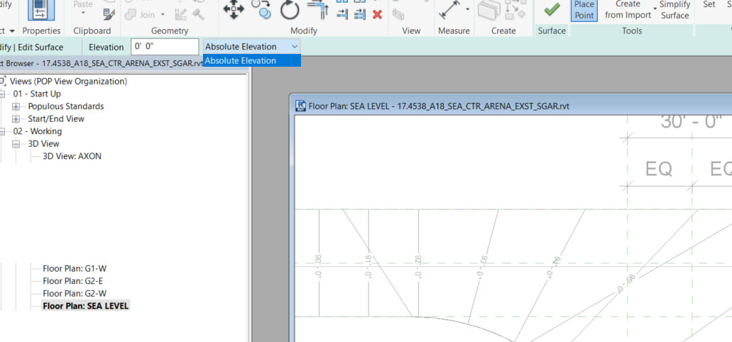Image resolution: width=732 pixels, height=342 pixels.
Task: Click the Modify | Edit Surface label
Action: point(32,47)
